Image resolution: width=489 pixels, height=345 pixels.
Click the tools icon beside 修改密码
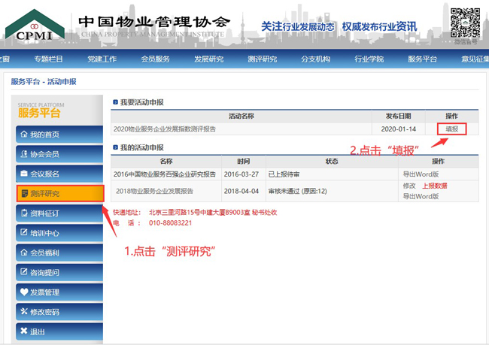coord(23,312)
